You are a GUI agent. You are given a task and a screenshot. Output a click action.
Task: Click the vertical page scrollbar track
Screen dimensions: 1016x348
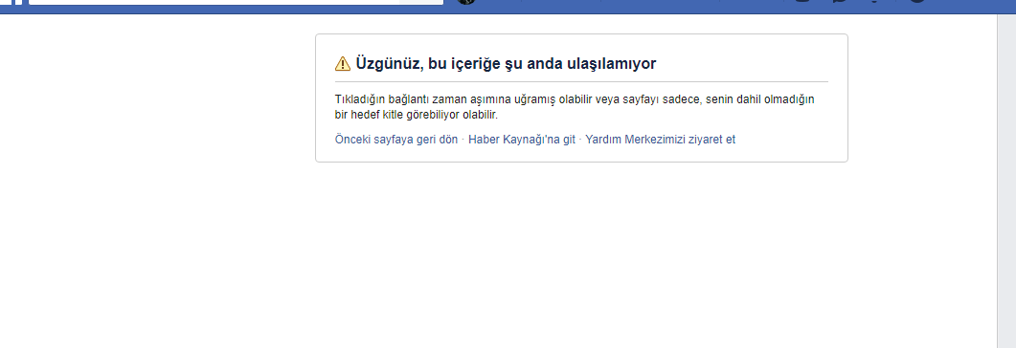(x=1005, y=181)
